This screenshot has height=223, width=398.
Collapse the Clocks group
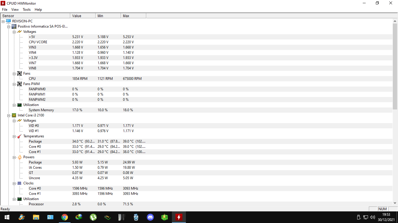[14, 183]
